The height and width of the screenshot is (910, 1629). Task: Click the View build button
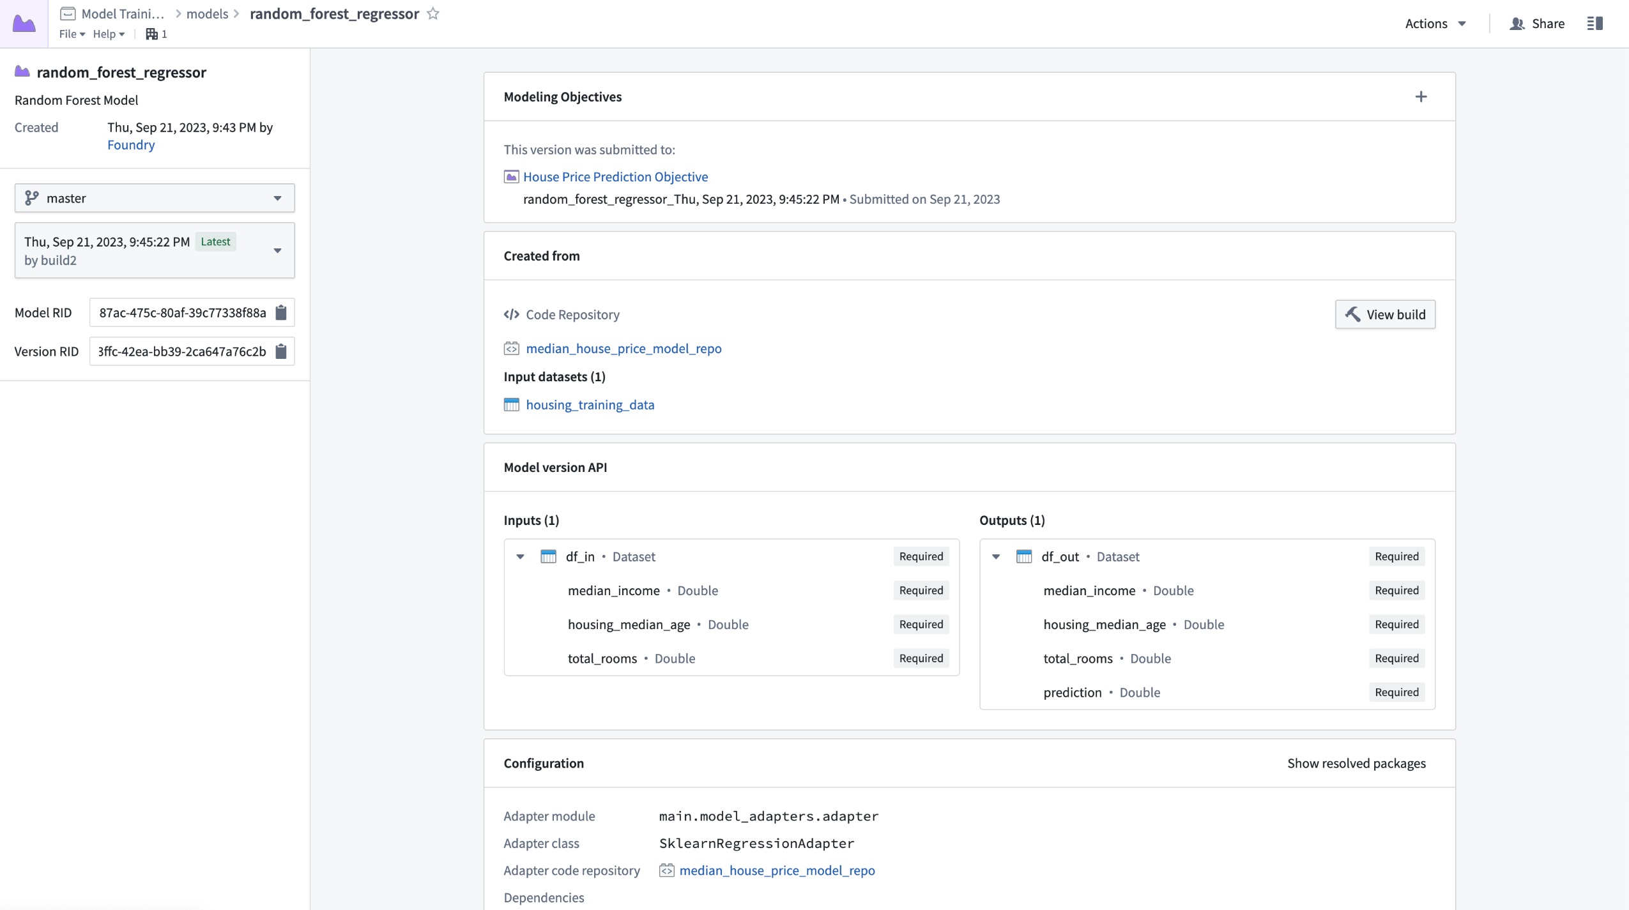[x=1384, y=314]
